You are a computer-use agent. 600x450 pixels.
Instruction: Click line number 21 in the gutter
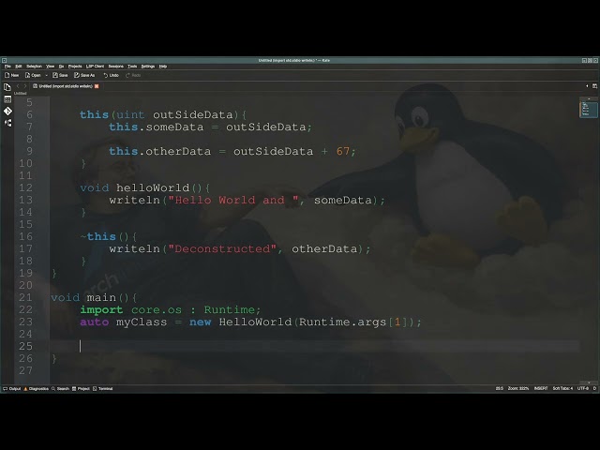click(x=25, y=298)
